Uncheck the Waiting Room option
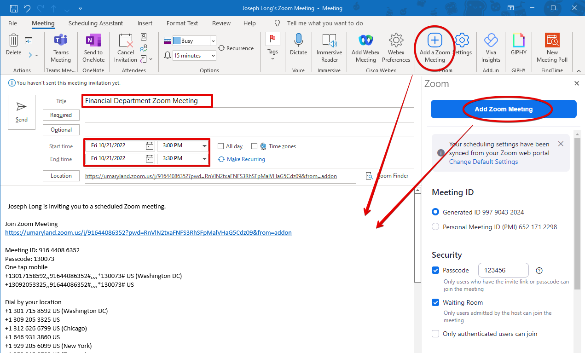 (435, 302)
